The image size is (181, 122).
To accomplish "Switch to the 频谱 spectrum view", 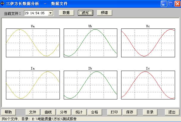I will (x=104, y=13).
